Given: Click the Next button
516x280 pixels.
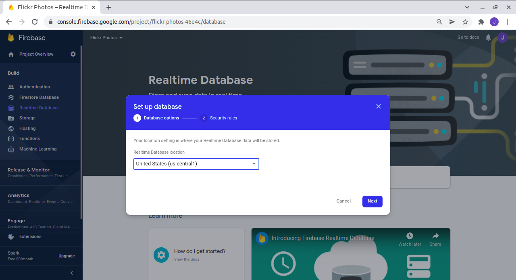Looking at the screenshot, I should [x=372, y=201].
